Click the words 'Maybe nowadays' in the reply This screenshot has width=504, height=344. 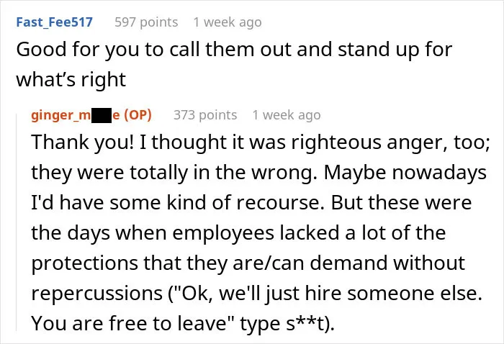pos(405,173)
